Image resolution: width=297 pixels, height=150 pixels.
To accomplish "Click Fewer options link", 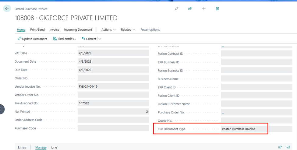I will coord(150,30).
